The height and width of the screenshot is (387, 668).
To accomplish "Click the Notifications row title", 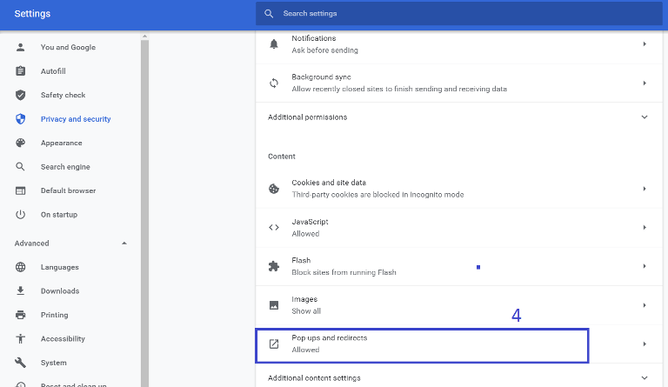I will pyautogui.click(x=313, y=38).
